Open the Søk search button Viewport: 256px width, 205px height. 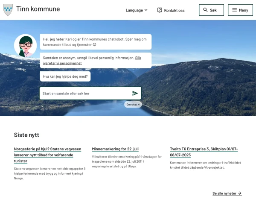coord(211,10)
